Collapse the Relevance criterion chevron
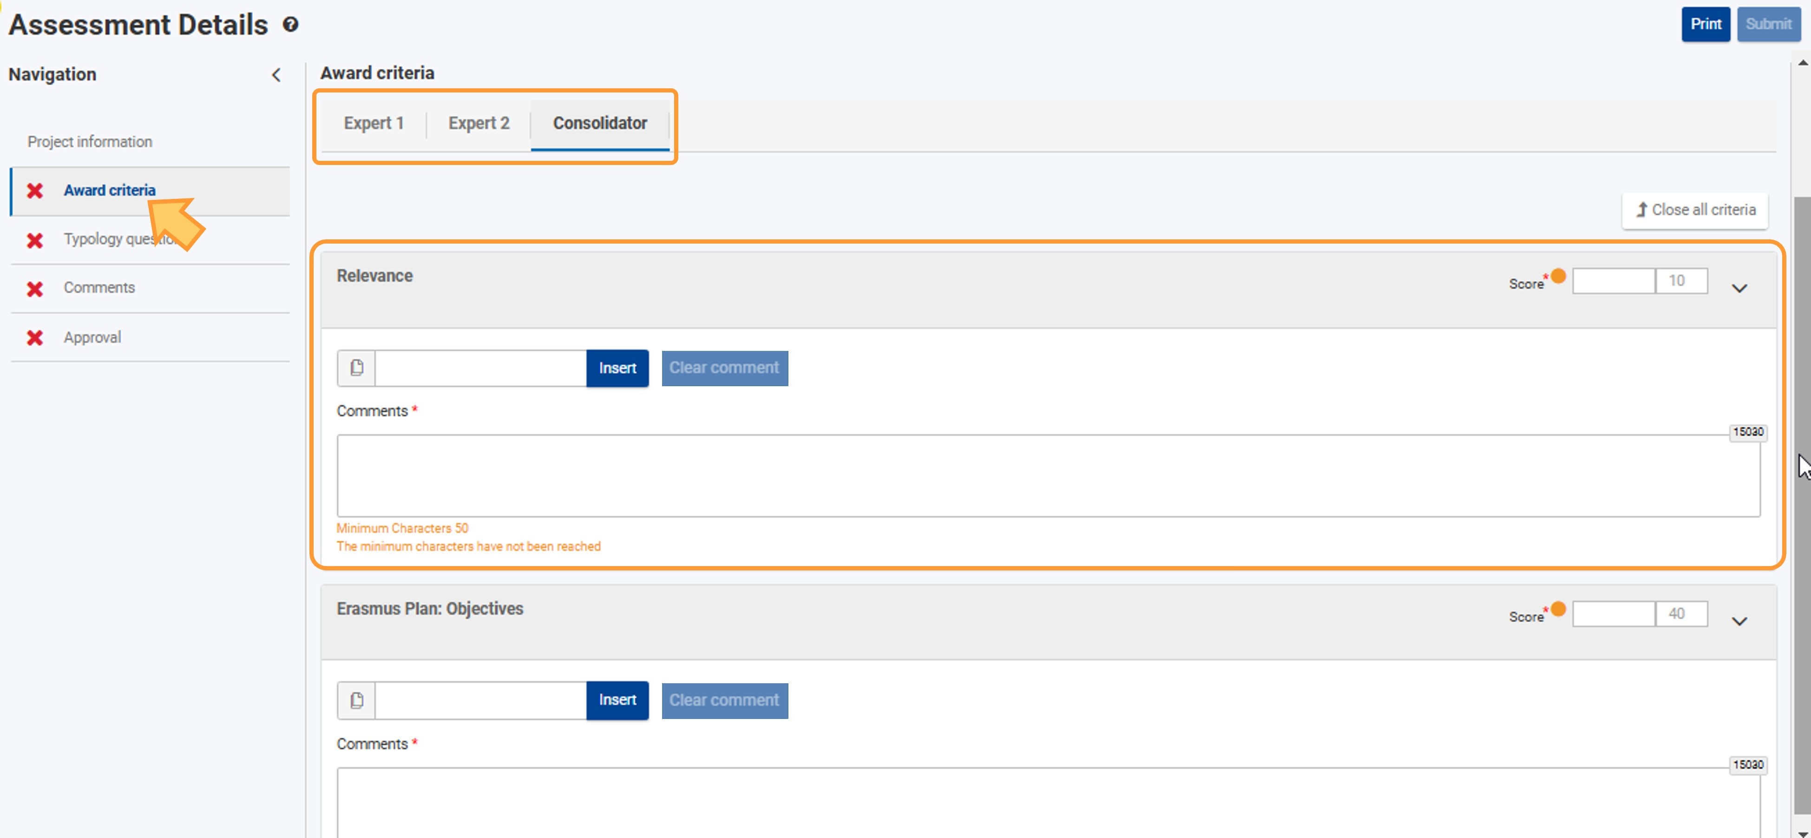The image size is (1811, 838). (1739, 288)
